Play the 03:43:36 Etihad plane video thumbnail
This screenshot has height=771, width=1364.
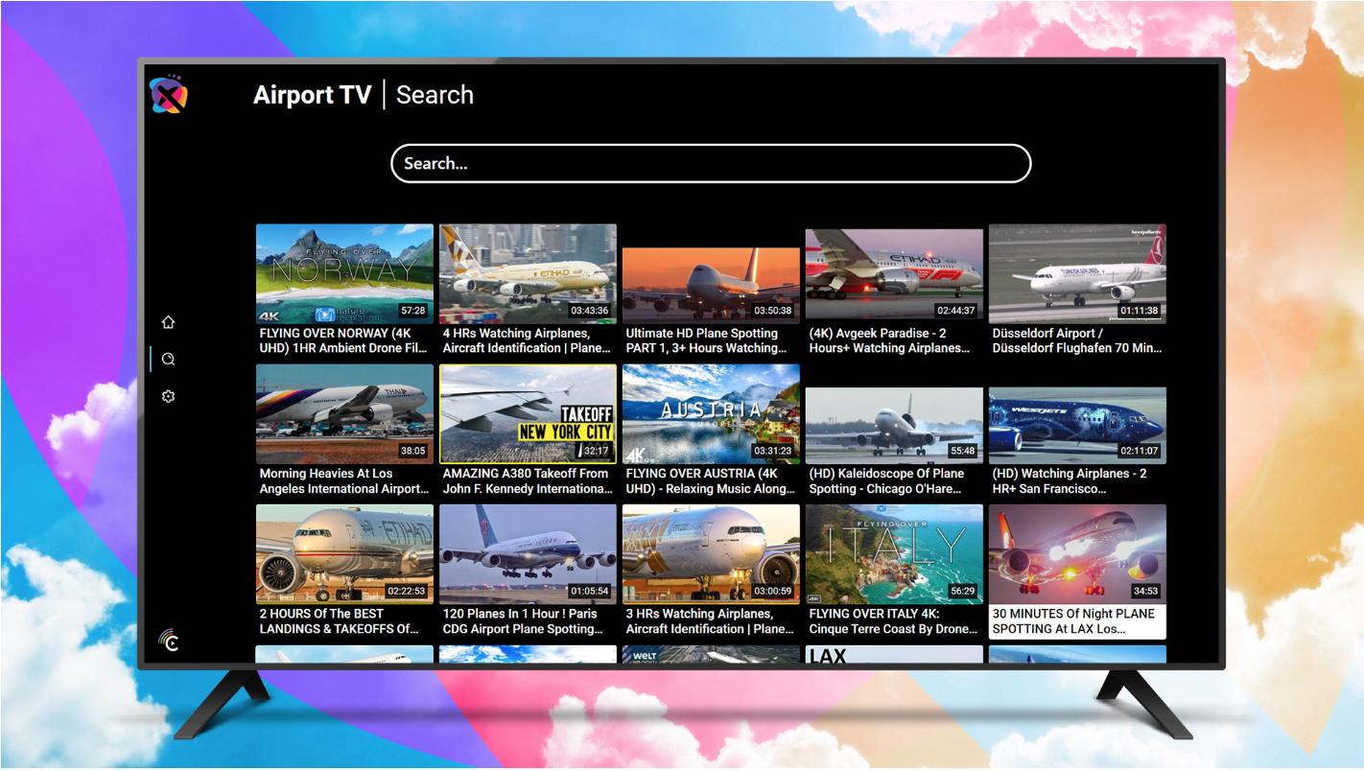(x=528, y=273)
